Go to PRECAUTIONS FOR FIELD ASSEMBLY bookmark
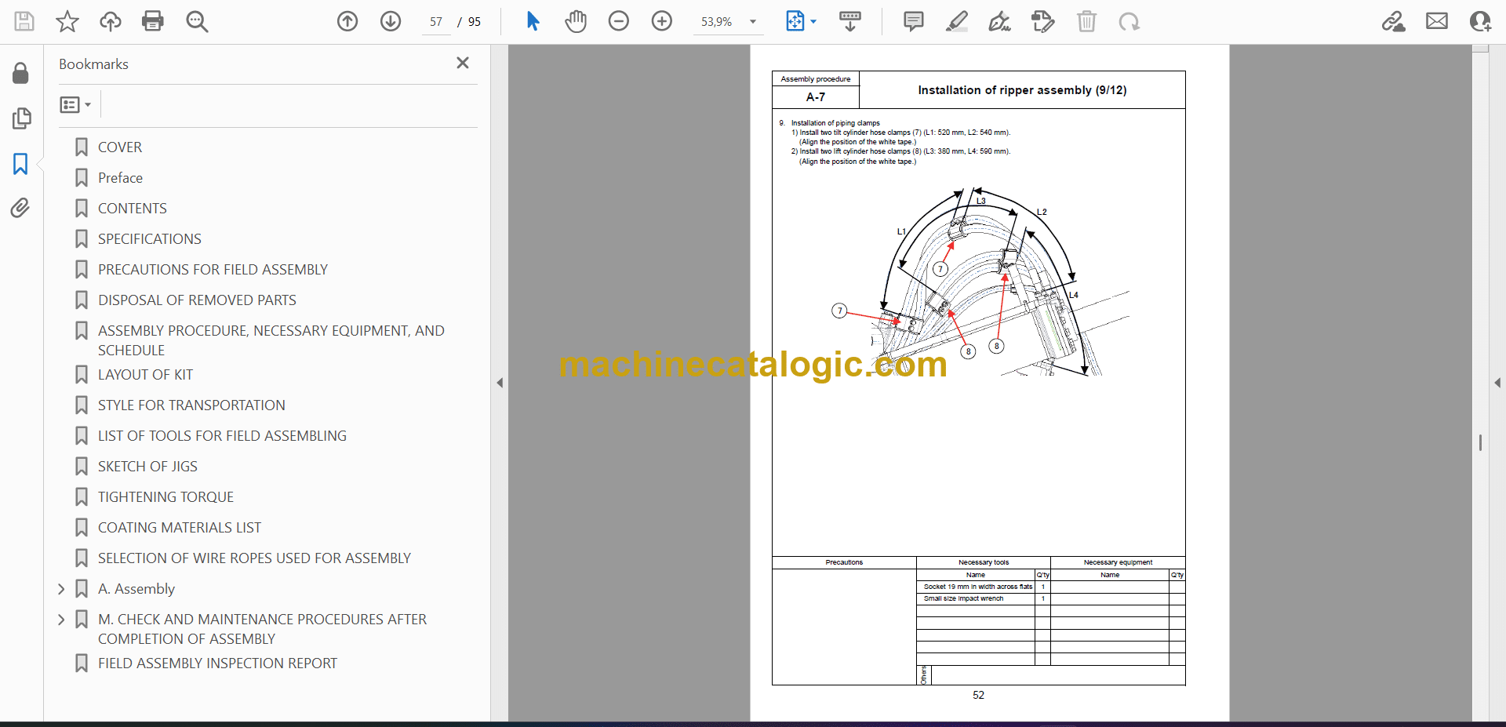This screenshot has height=727, width=1506. tap(213, 270)
